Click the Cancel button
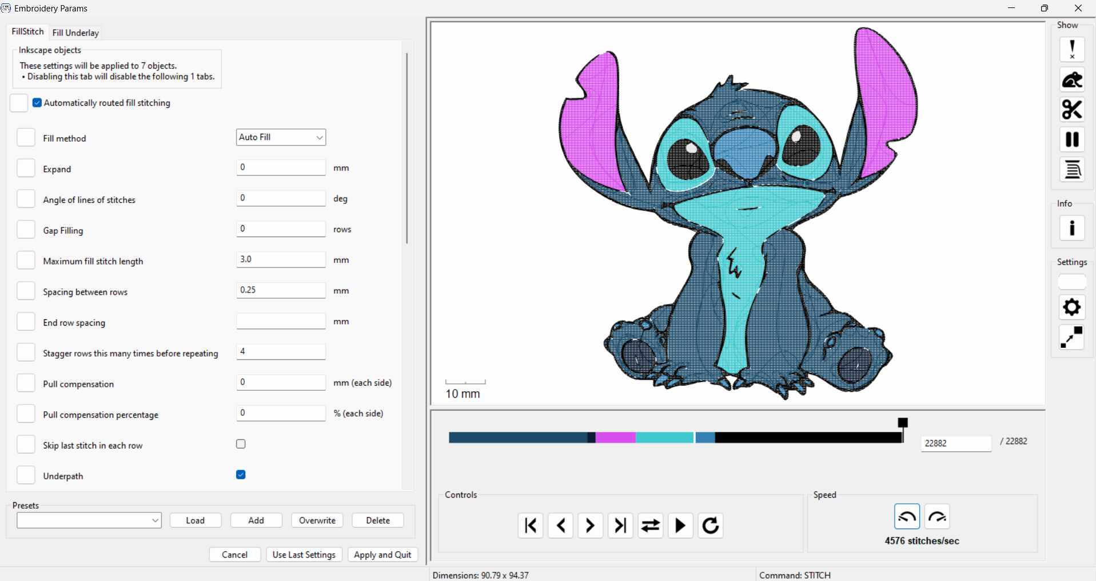 tap(235, 555)
